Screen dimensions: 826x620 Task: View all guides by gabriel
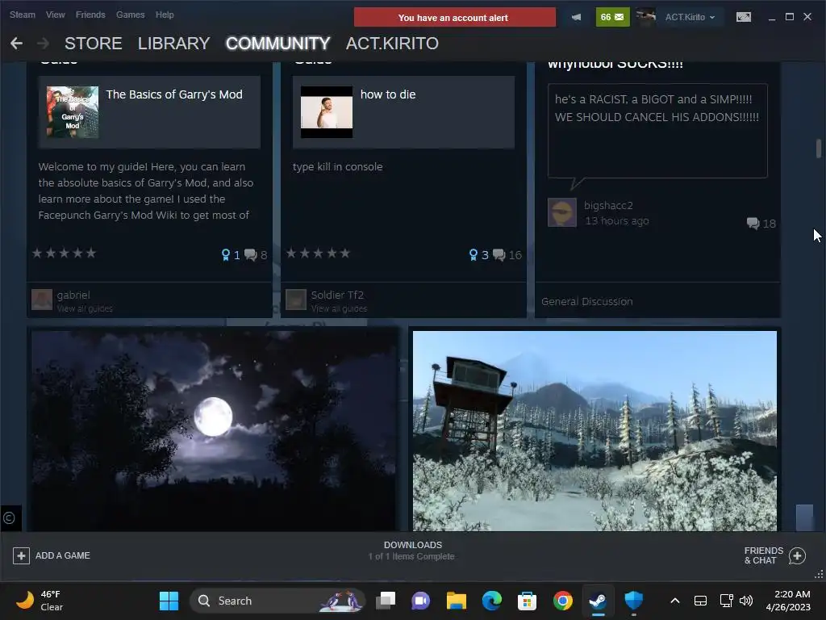(85, 308)
